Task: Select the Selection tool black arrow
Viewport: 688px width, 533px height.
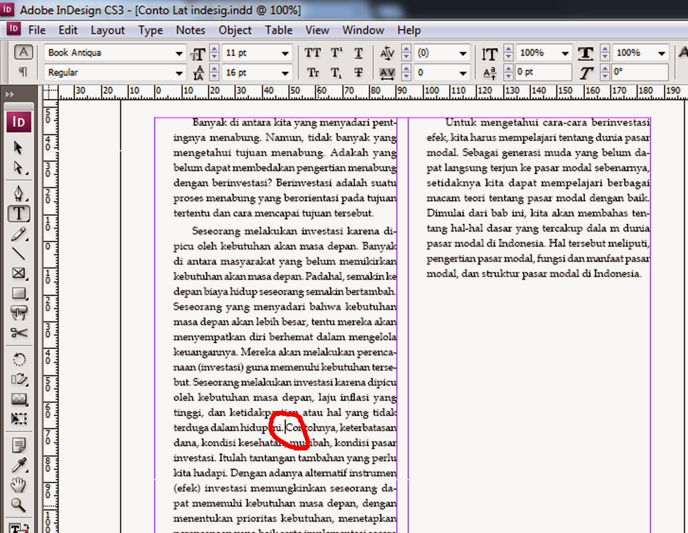Action: (x=18, y=148)
